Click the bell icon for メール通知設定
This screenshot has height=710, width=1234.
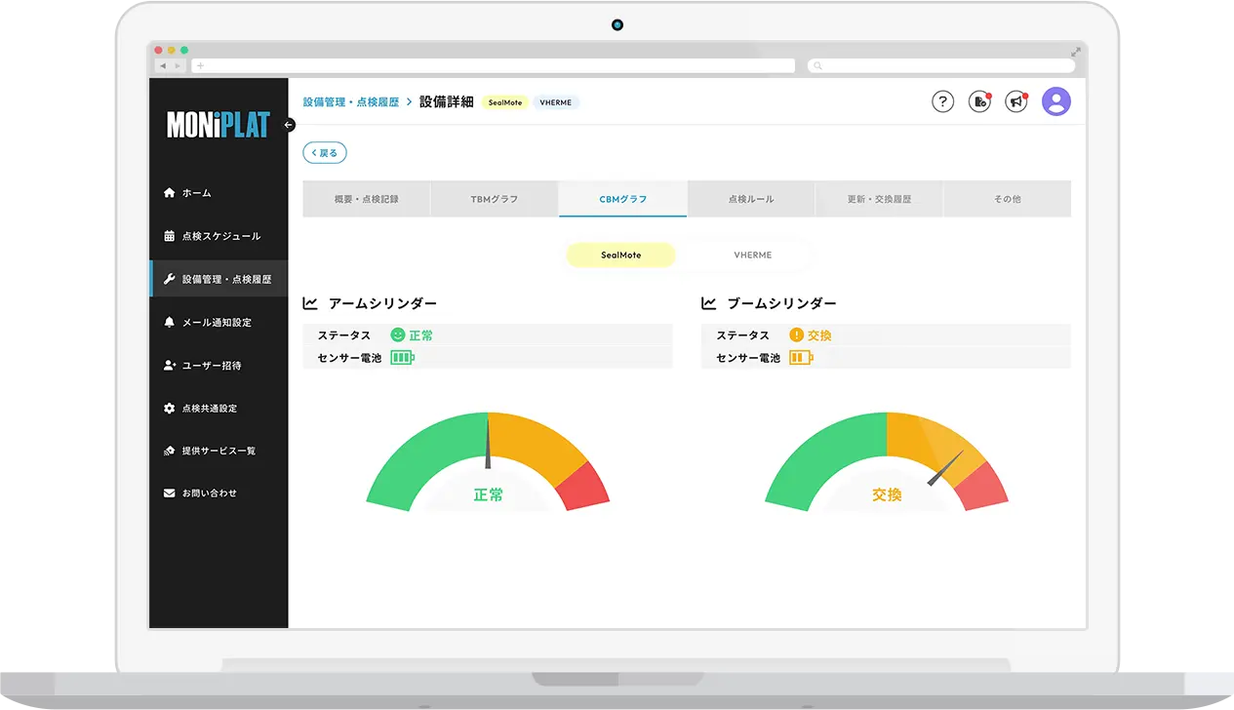point(170,322)
